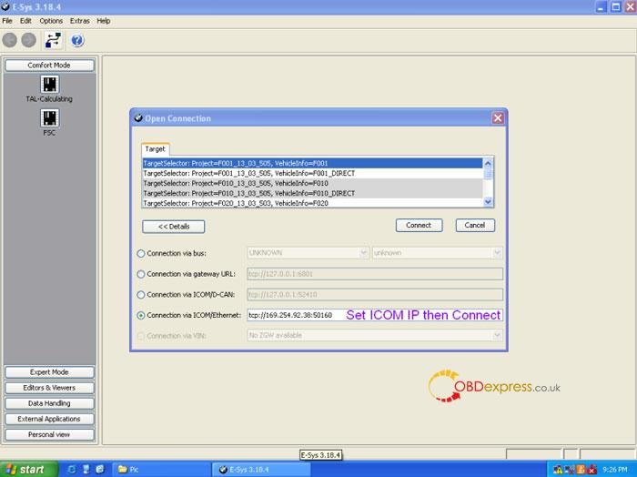Viewport: 637px width, 477px height.
Task: Select target F010_13_03_505 VehicleInfo=F010
Action: tap(312, 183)
